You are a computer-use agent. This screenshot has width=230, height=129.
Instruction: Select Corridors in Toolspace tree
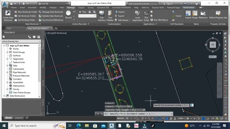click(x=17, y=79)
